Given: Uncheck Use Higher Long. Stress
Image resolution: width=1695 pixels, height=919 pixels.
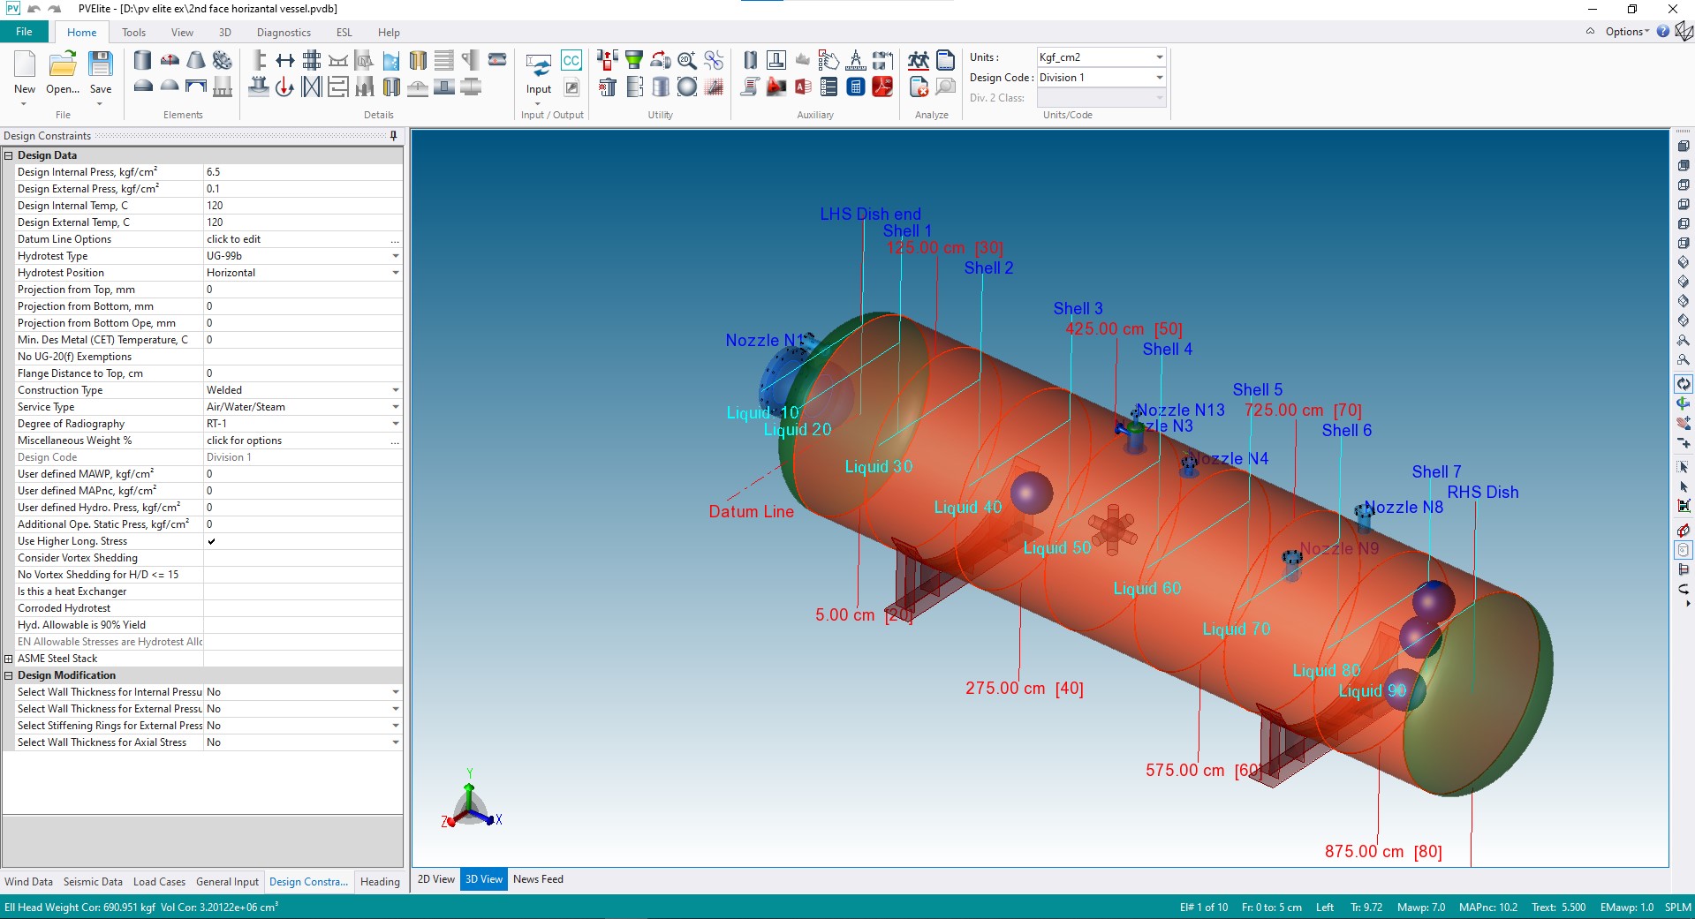Looking at the screenshot, I should 212,541.
